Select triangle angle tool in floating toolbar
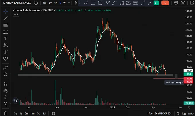 coord(122,3)
